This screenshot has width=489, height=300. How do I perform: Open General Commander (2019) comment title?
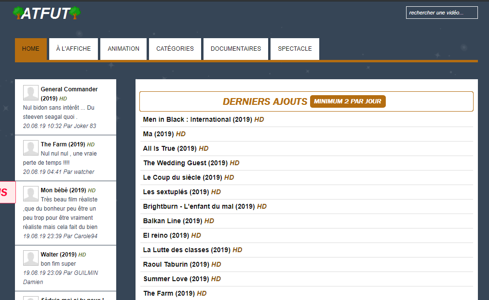[69, 94]
